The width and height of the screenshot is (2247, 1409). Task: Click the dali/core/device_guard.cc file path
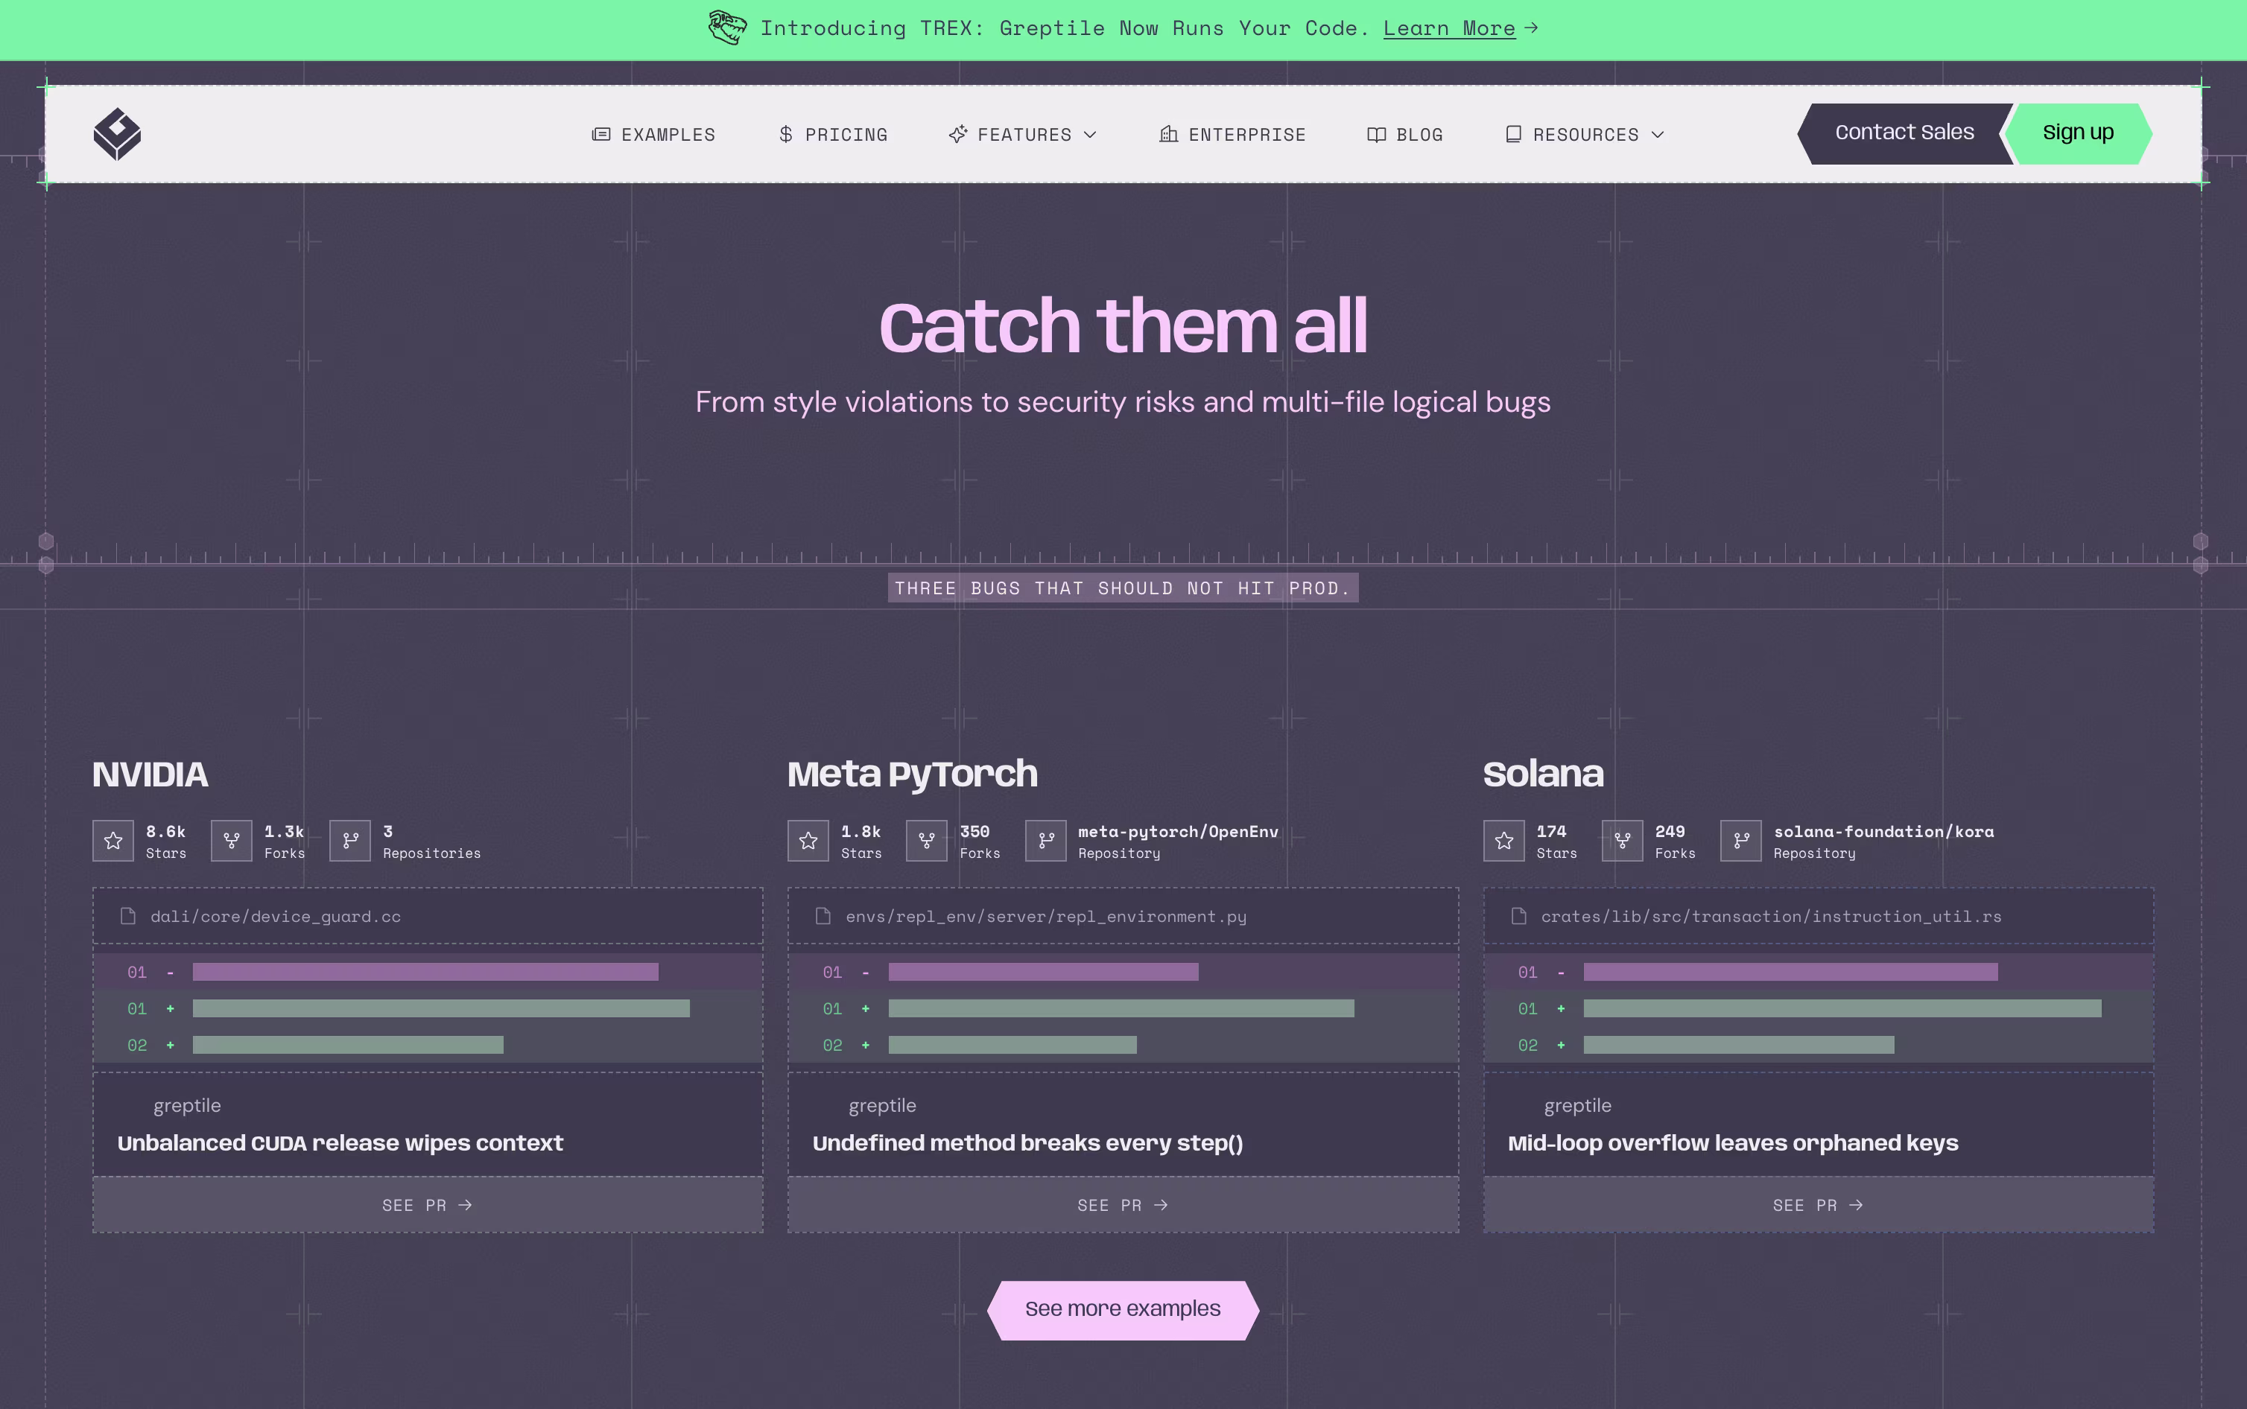(276, 917)
